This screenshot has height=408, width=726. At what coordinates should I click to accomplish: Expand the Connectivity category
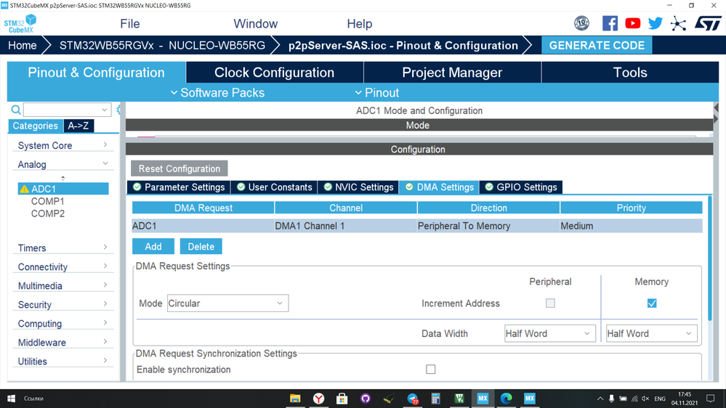click(x=63, y=266)
